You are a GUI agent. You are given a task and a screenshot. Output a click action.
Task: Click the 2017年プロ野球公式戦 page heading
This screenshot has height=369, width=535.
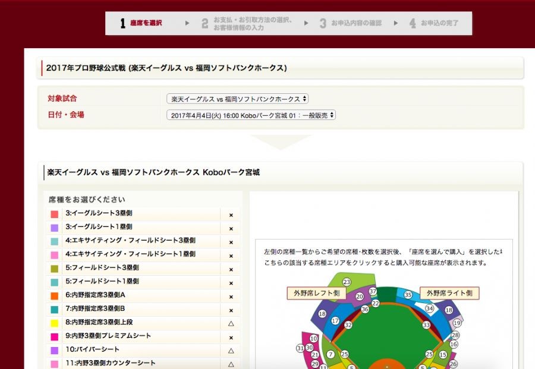(x=166, y=68)
